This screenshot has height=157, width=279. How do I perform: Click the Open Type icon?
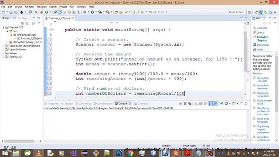pyautogui.click(x=116, y=12)
